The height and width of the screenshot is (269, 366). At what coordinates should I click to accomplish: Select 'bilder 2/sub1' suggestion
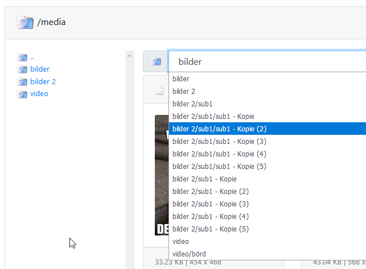tap(268, 104)
